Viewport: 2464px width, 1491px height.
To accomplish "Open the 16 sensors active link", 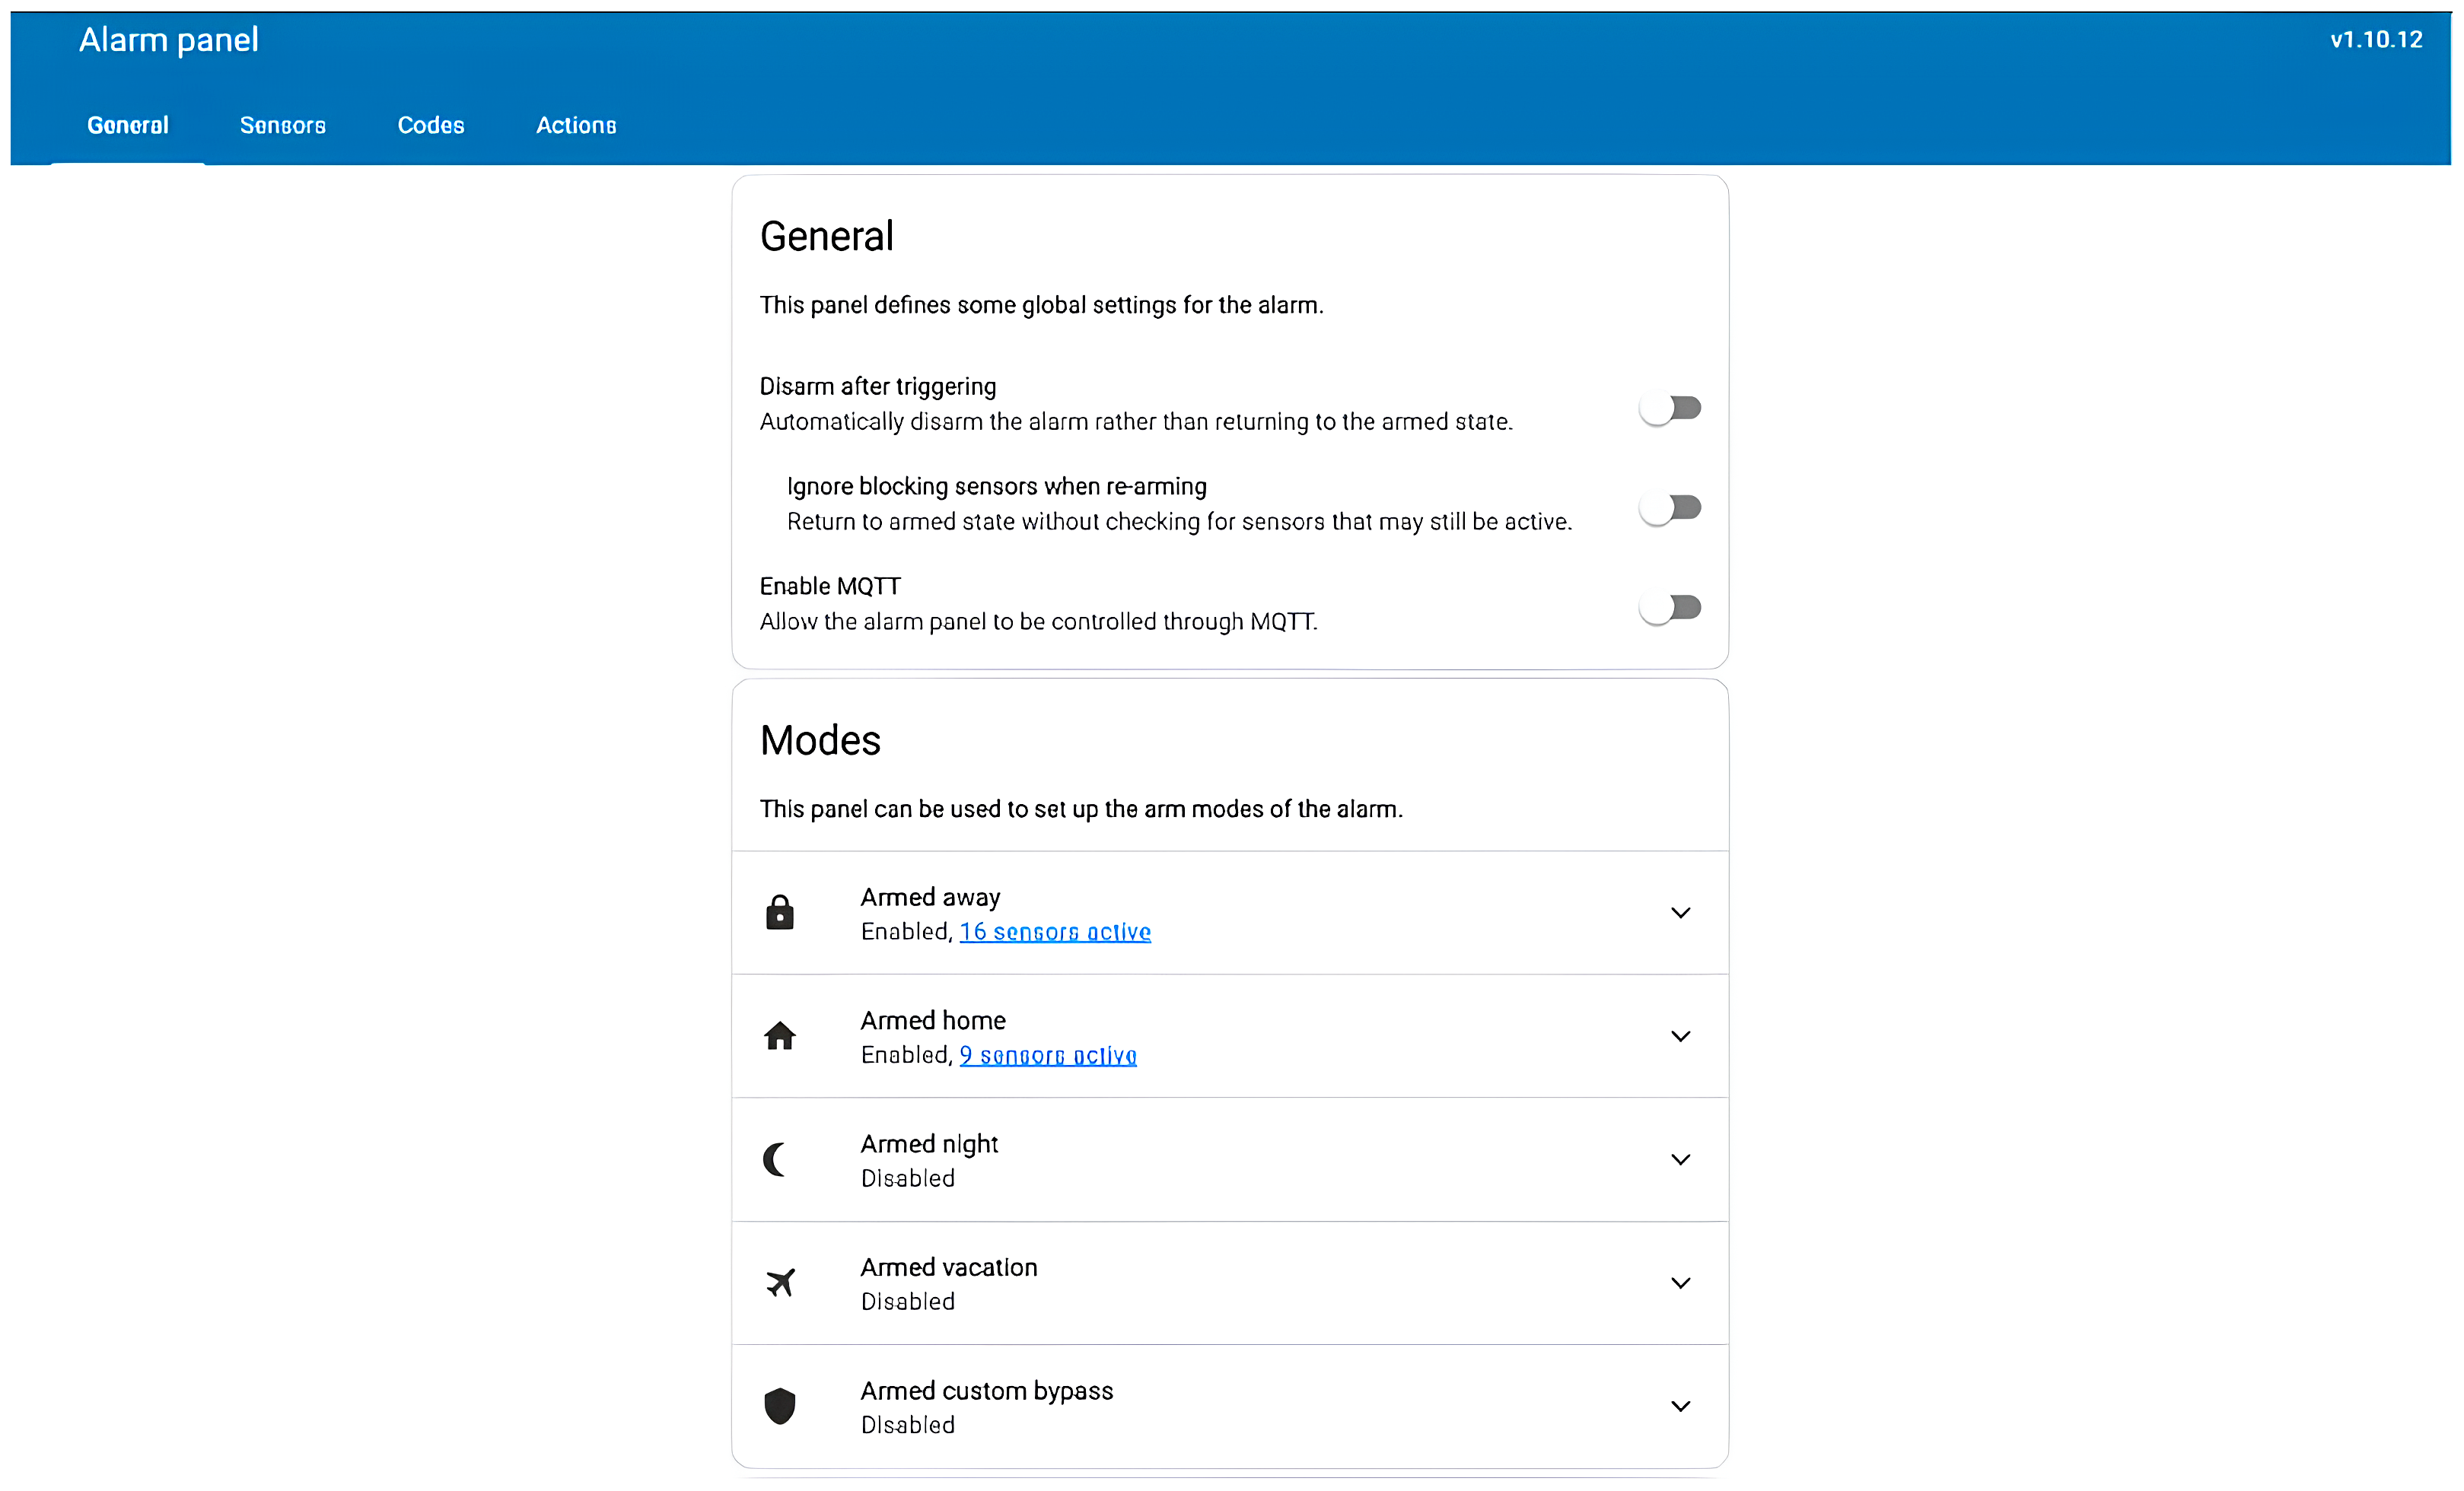I will 1054,931.
